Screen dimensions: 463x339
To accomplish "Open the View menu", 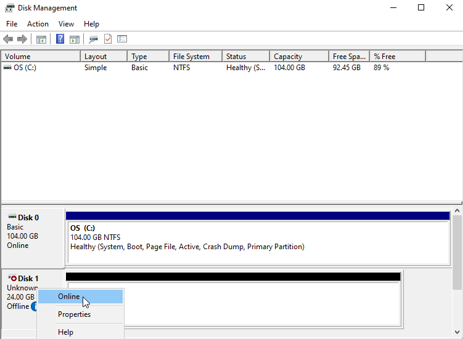I will coord(66,24).
